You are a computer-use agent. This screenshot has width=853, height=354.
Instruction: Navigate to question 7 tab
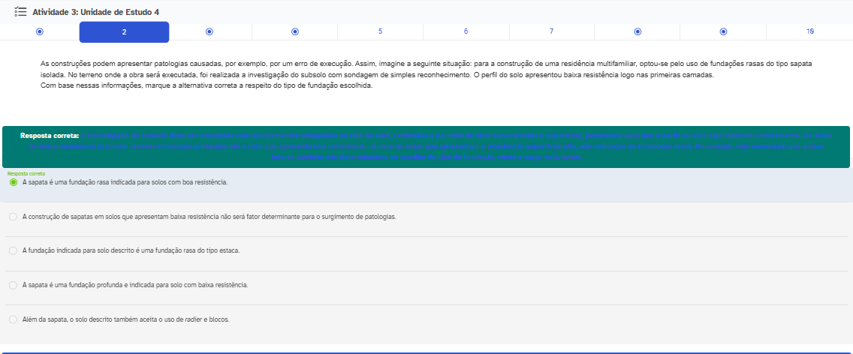click(551, 31)
